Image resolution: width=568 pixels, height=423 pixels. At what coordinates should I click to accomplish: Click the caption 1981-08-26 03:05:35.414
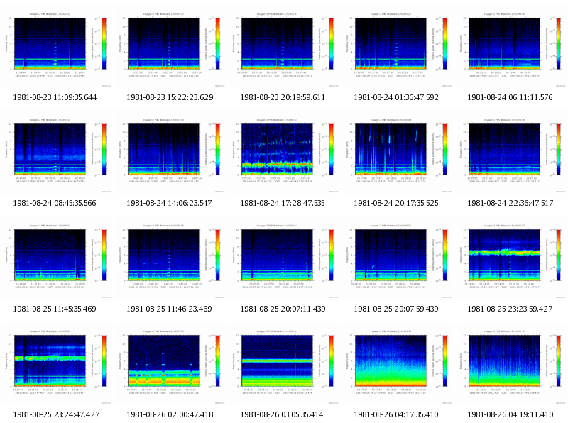(x=283, y=414)
